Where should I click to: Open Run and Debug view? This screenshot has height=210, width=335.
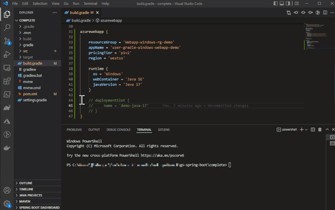click(x=7, y=54)
